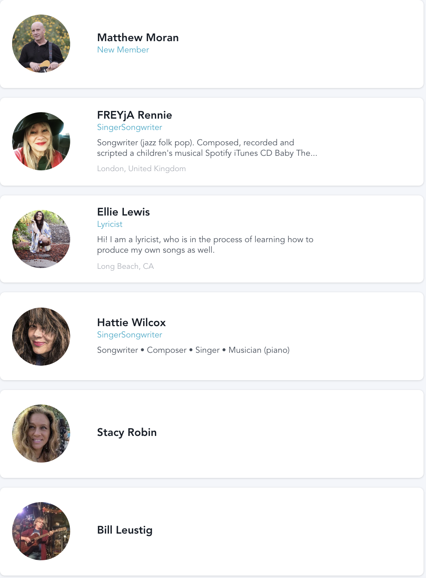Click the London, United Kingdom location
This screenshot has height=578, width=426.
pyautogui.click(x=141, y=169)
